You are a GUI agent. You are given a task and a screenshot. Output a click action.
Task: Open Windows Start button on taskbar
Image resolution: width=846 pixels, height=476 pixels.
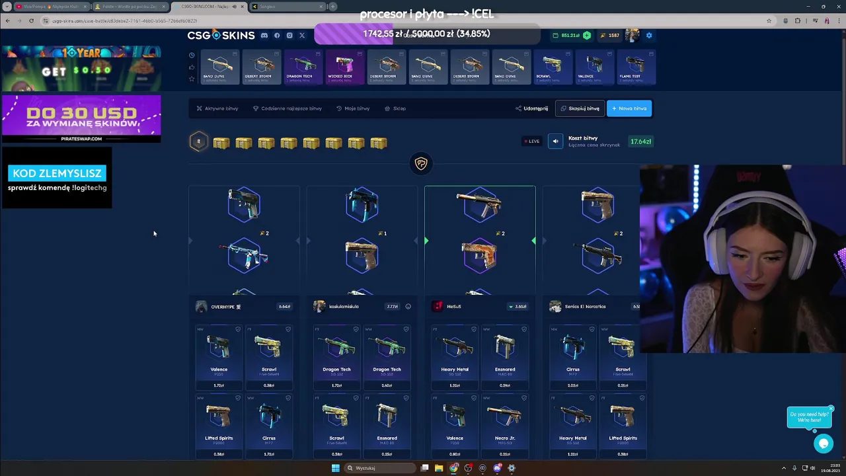pos(335,468)
